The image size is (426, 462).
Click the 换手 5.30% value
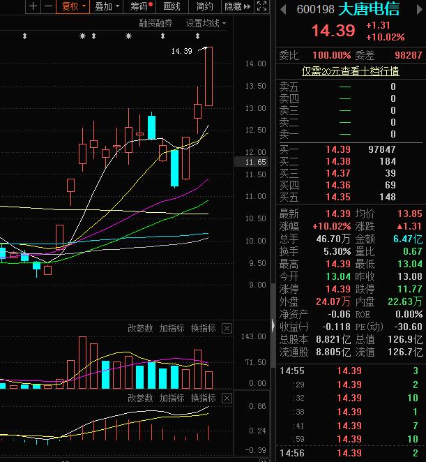click(x=337, y=252)
